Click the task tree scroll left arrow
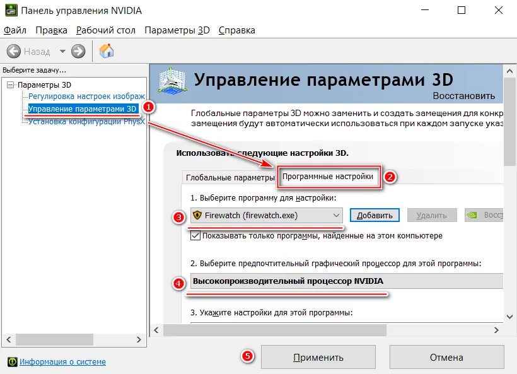Image resolution: width=517 pixels, height=374 pixels. [x=9, y=340]
